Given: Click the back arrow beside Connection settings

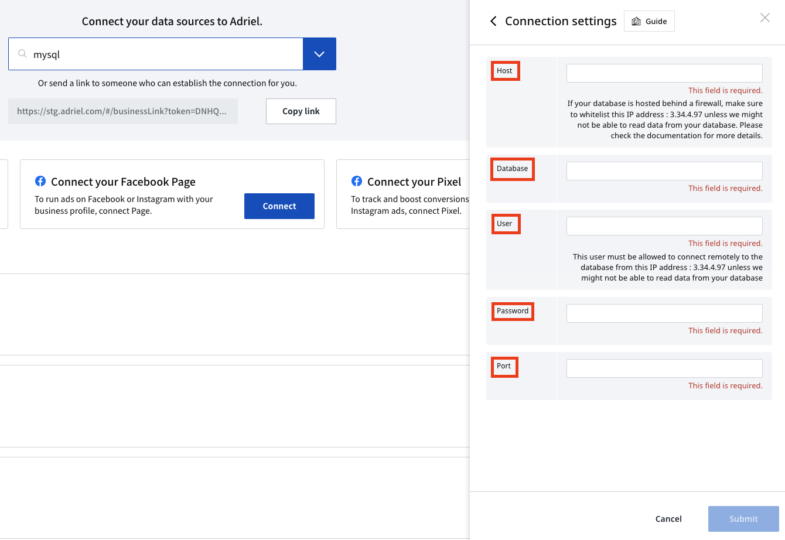Looking at the screenshot, I should (493, 21).
